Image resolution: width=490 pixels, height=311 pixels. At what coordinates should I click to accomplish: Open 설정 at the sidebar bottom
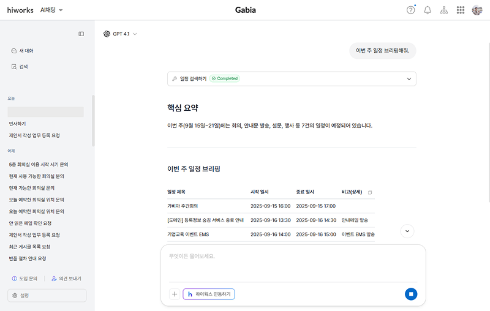click(x=47, y=296)
